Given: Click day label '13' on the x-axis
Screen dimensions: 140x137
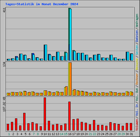Looking at the screenshot, I should pyautogui.click(x=57, y=134).
